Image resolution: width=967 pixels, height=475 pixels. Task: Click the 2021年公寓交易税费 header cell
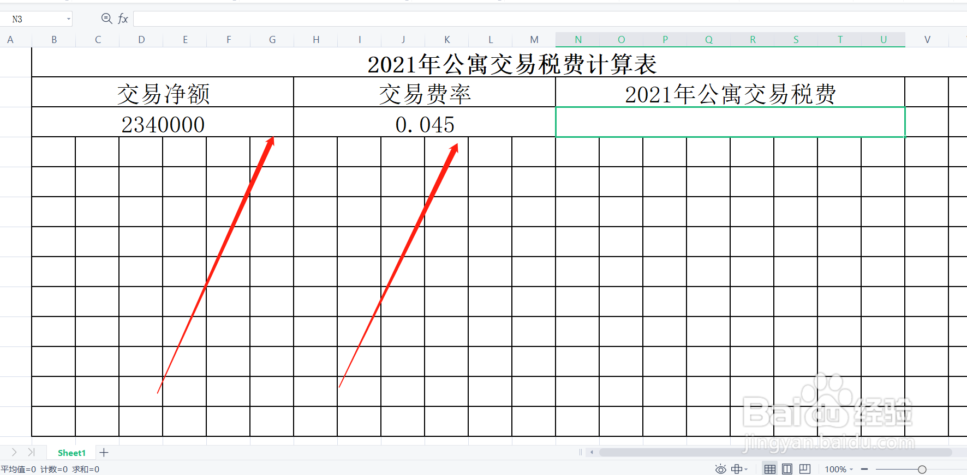tap(730, 93)
